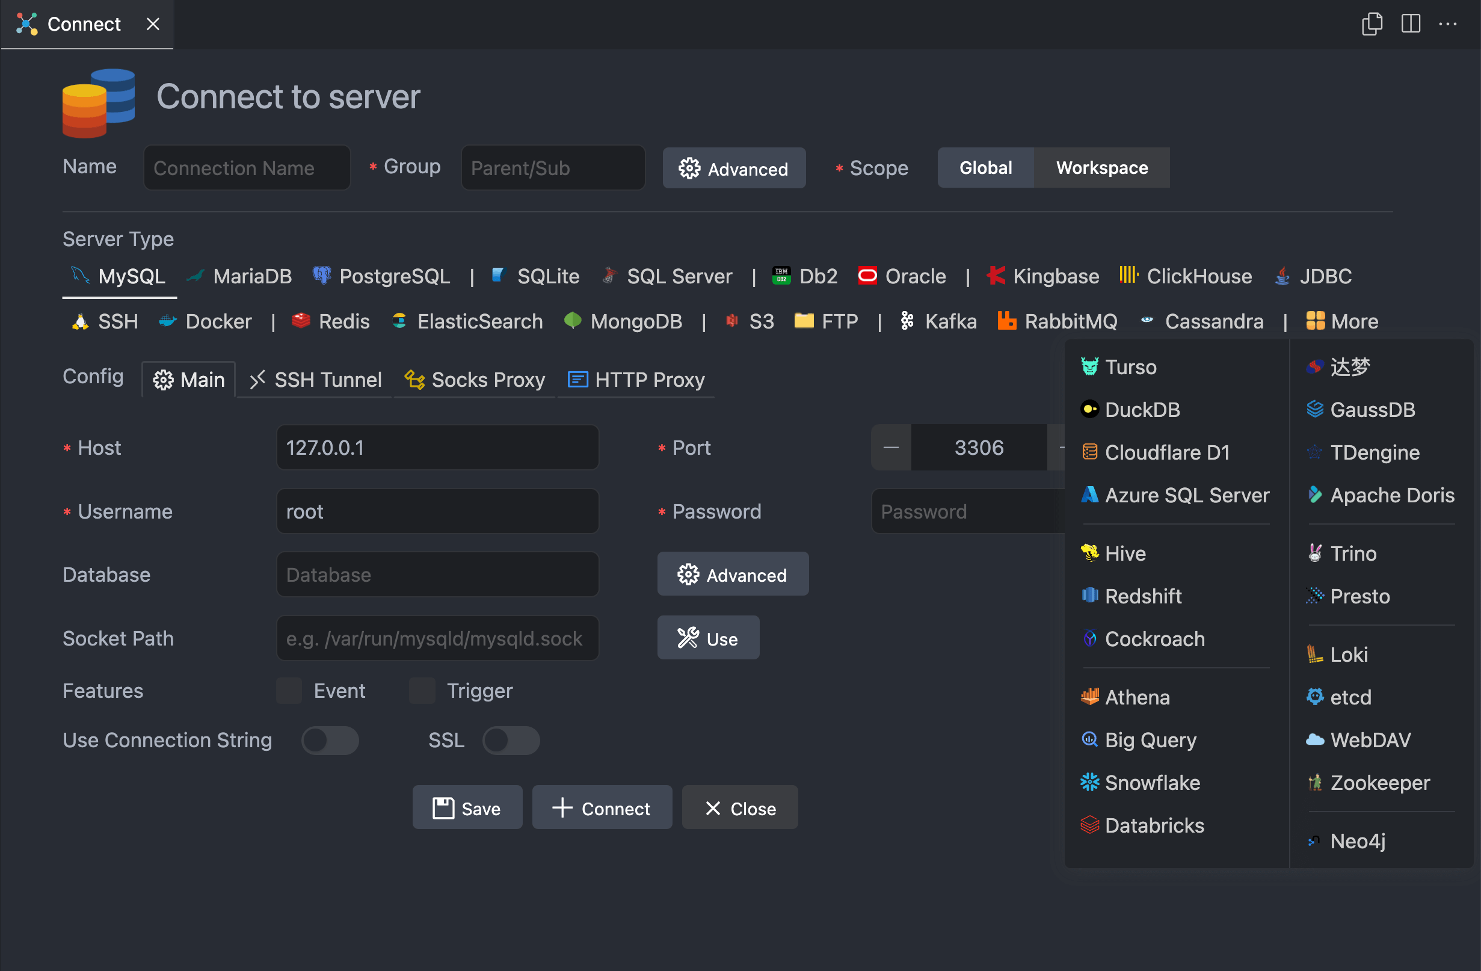
Task: Select DuckDB from the More list
Action: 1130,410
